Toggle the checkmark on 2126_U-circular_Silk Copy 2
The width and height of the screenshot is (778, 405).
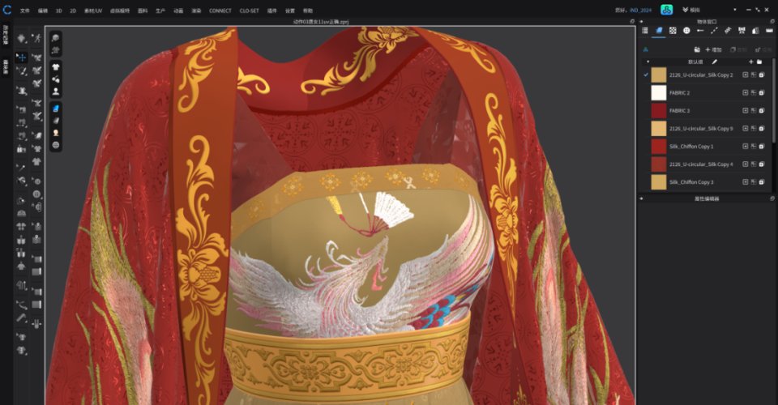(646, 75)
